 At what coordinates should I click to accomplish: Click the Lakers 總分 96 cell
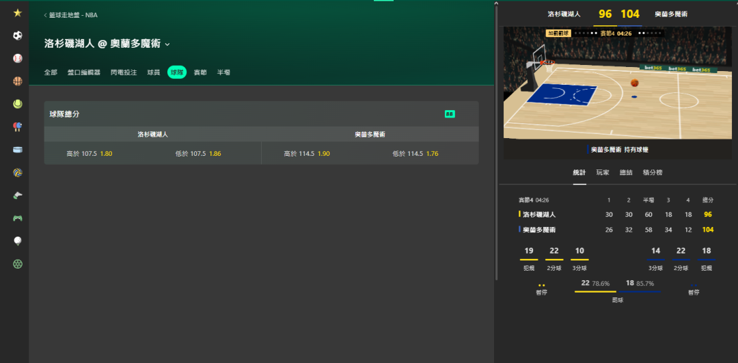click(707, 215)
